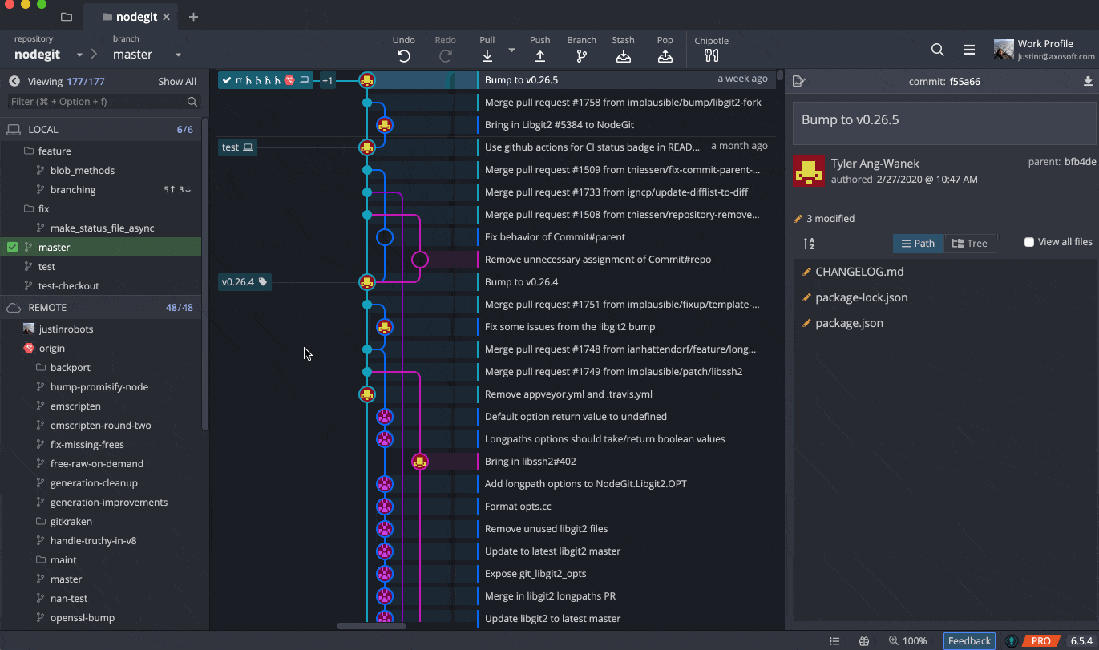
Task: Open the Pull options dropdown arrow
Action: point(511,50)
